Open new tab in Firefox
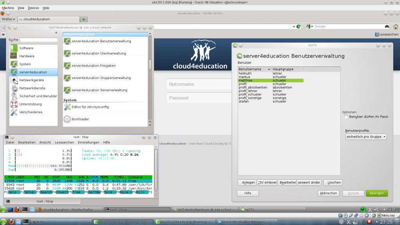Screen dimensions: 400x225 pos(84,19)
